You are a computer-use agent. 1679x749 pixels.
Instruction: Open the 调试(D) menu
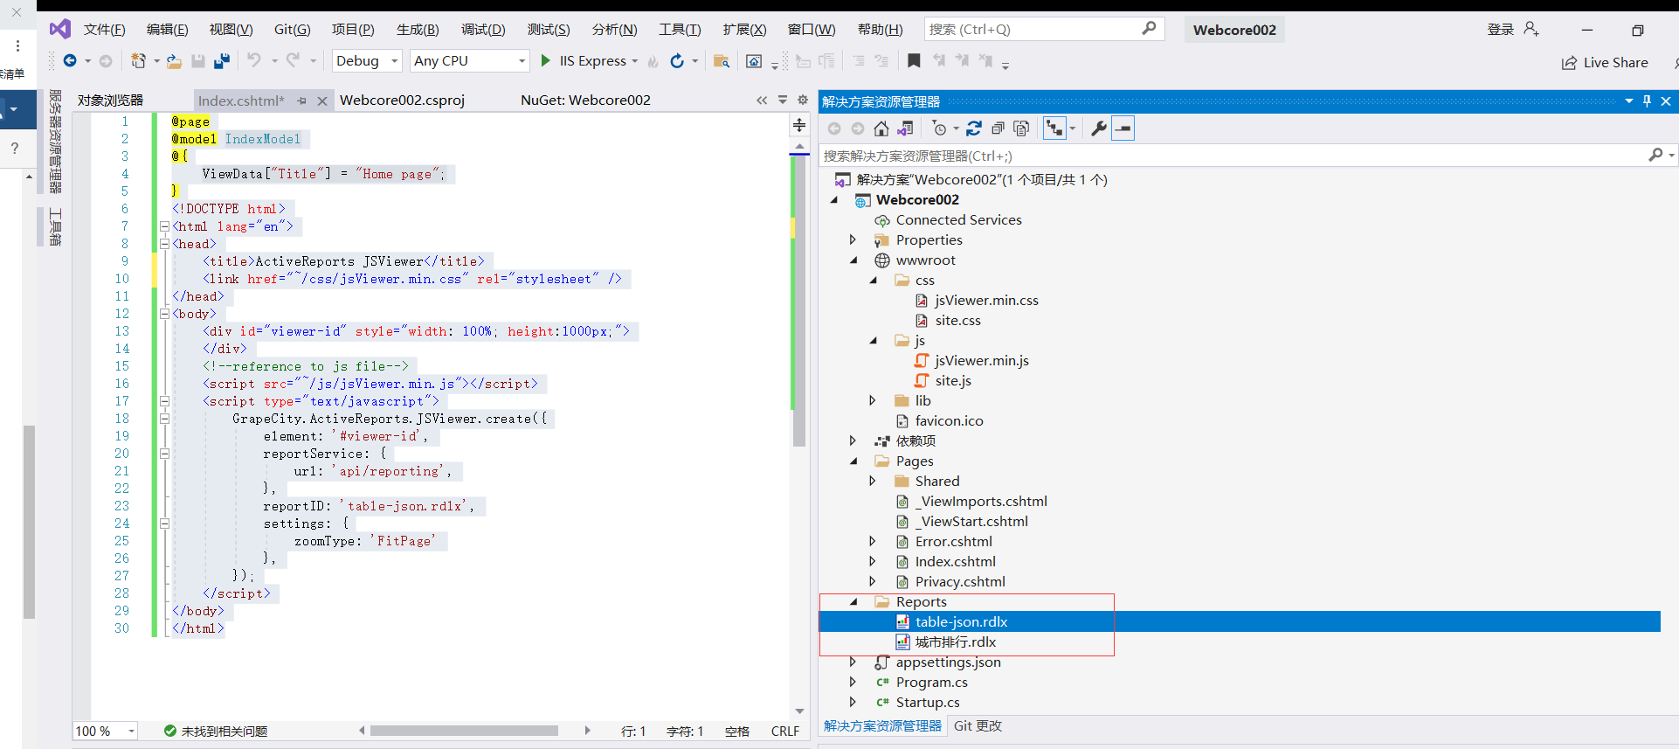click(x=483, y=30)
